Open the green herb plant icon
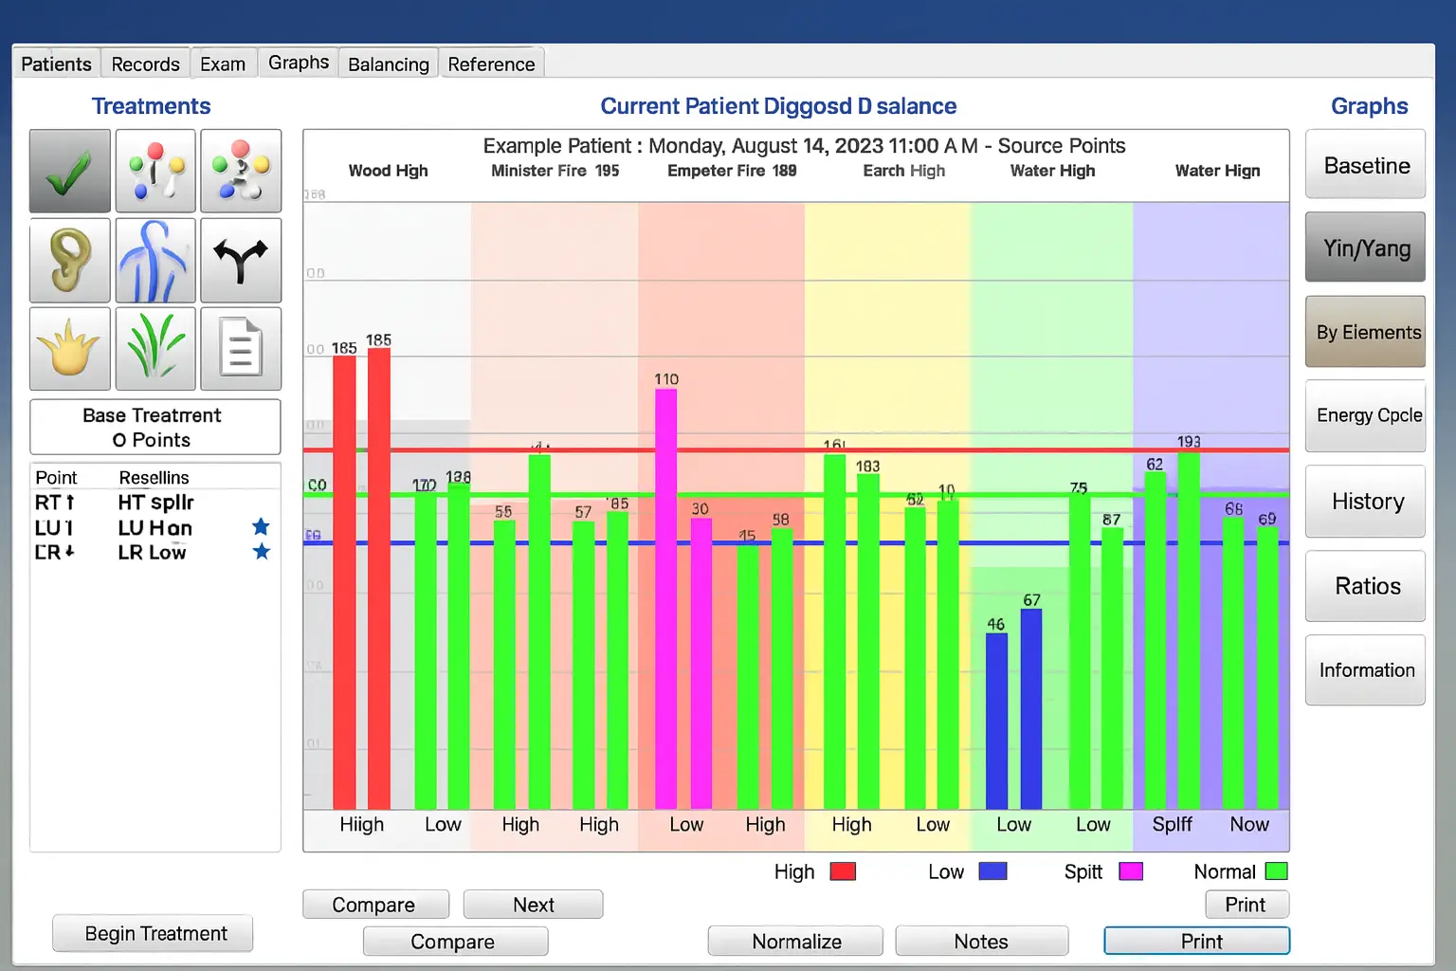Viewport: 1456px width, 971px height. (x=155, y=348)
